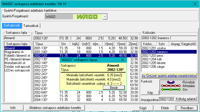Viewport: 200px width, 112px height.
Task: Sort by the 'In[A]' column header
Action: click(75, 44)
